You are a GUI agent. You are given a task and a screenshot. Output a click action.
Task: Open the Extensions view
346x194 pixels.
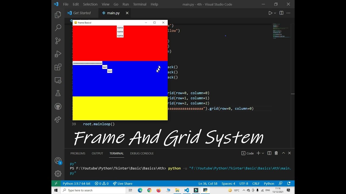[58, 67]
